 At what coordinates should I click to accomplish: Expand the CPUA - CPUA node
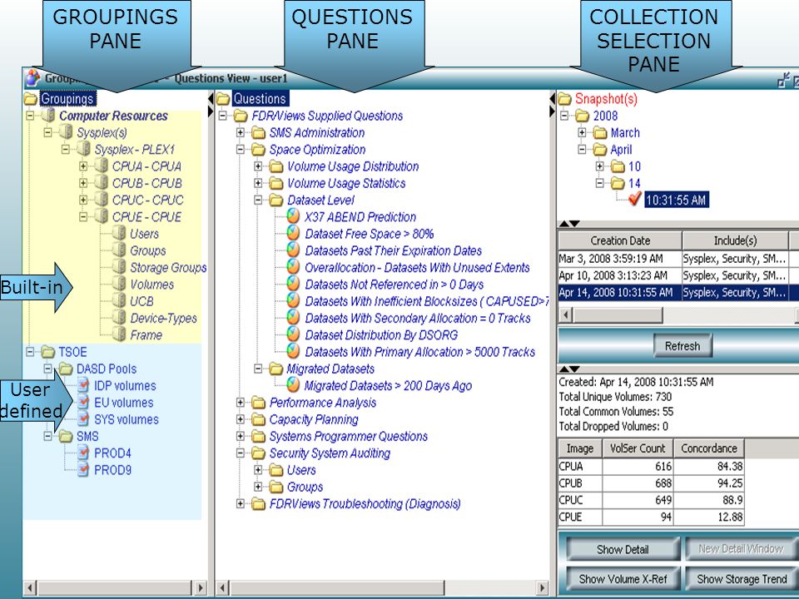pyautogui.click(x=83, y=166)
